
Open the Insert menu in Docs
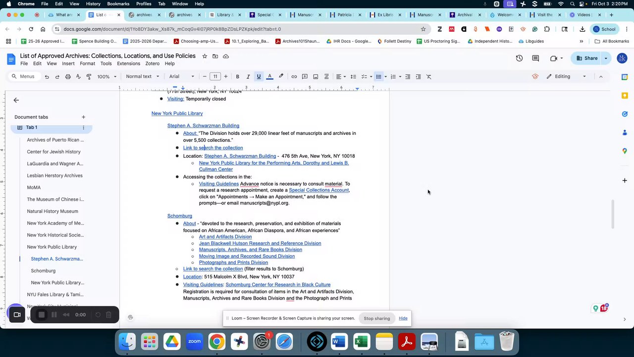(x=68, y=63)
